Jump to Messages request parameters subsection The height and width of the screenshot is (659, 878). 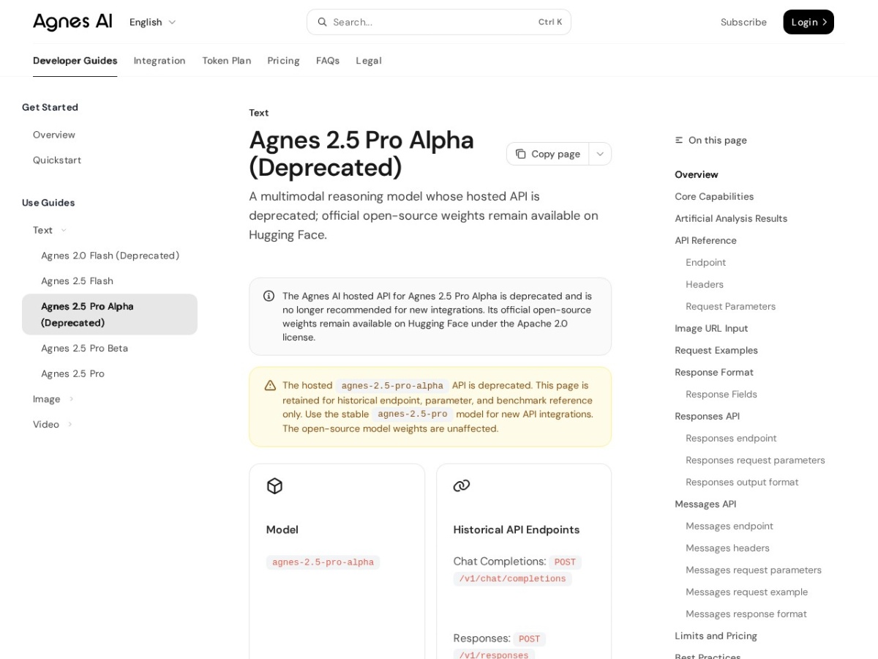click(754, 570)
